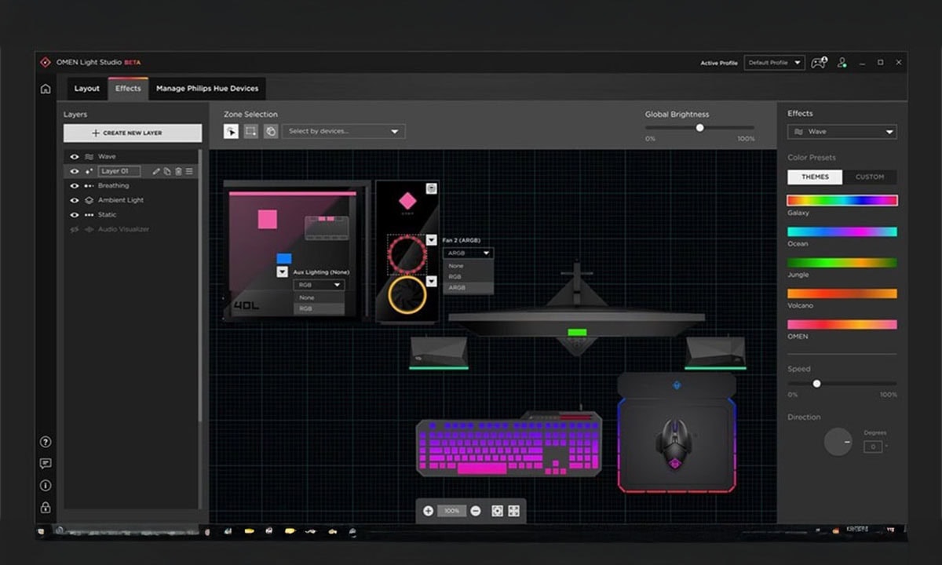This screenshot has width=942, height=565.
Task: Hide the Static layer
Action: [75, 214]
